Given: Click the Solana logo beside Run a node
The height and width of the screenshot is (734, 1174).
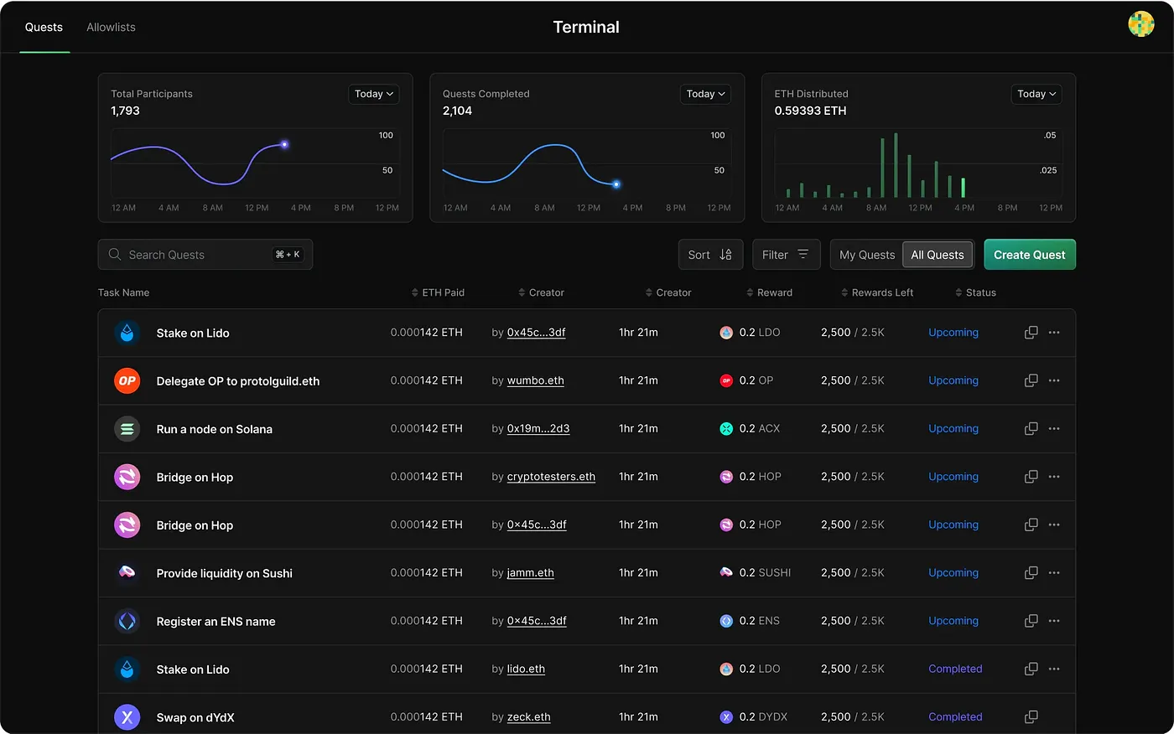Looking at the screenshot, I should click(x=127, y=429).
